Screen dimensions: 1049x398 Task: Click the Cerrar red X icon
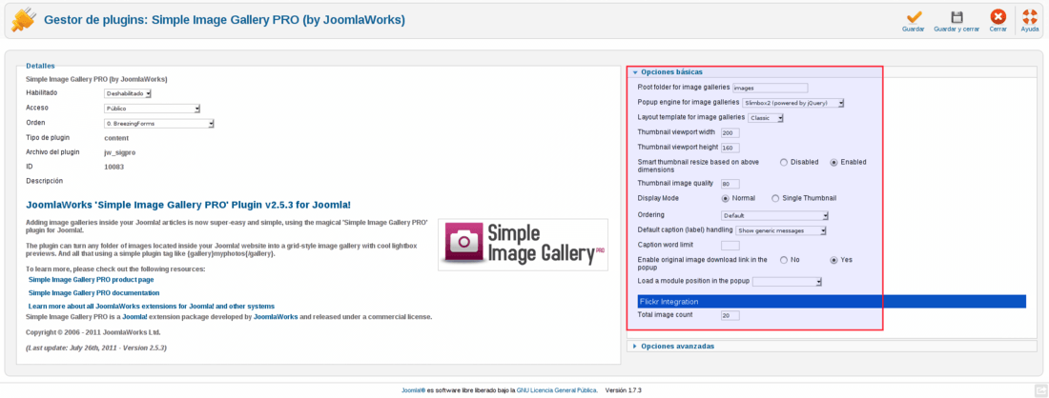998,17
